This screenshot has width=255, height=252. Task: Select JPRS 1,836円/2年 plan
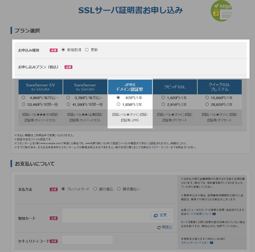coord(118,104)
